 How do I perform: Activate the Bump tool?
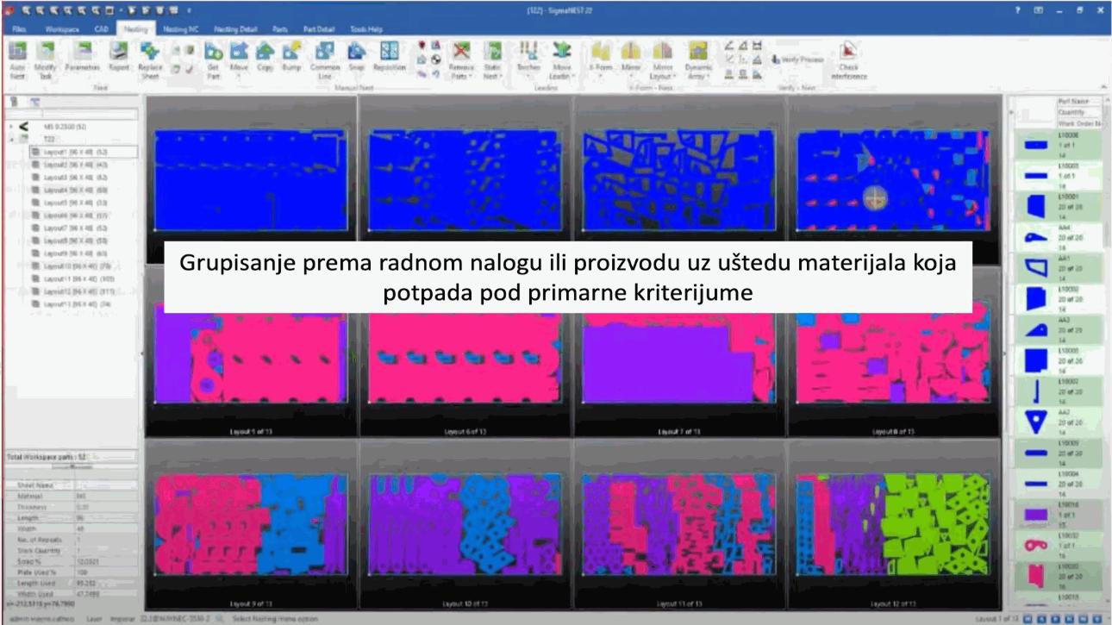click(x=290, y=55)
